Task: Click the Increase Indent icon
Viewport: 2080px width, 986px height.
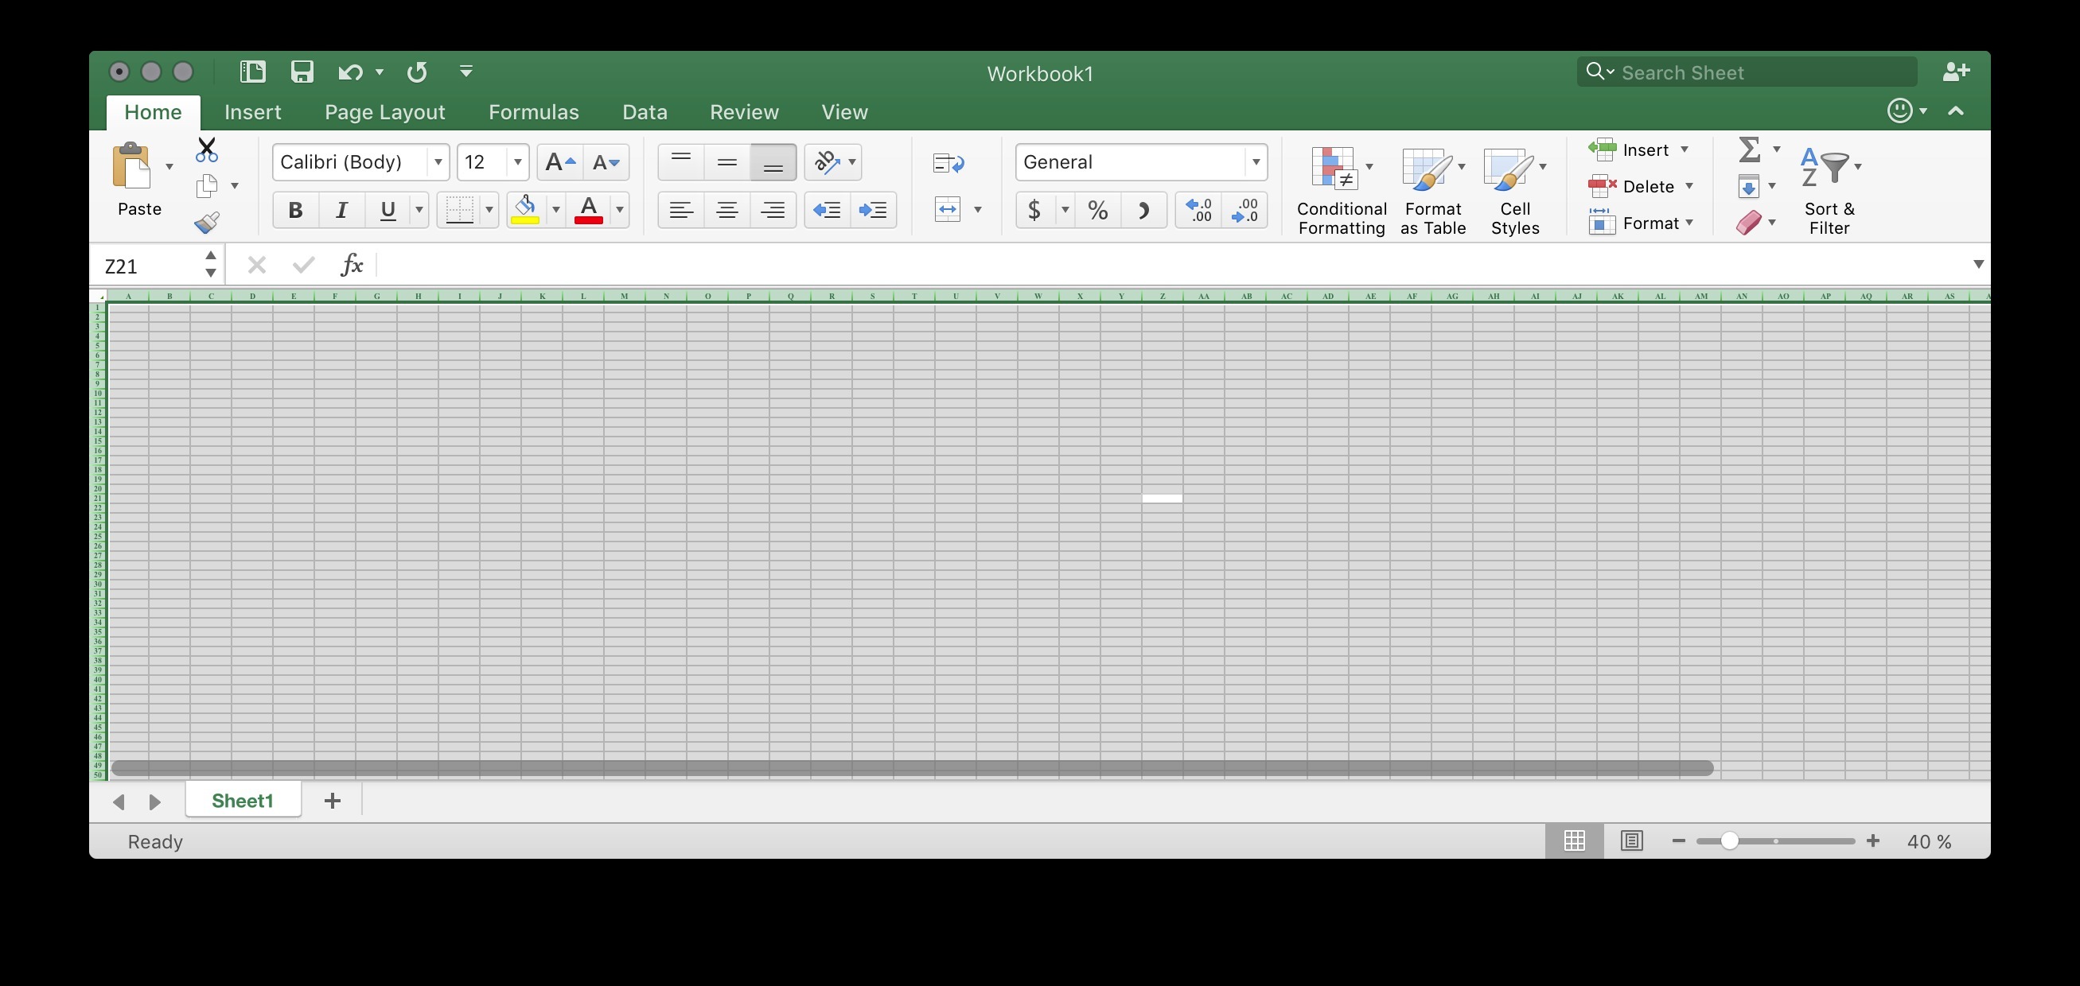Action: coord(873,210)
